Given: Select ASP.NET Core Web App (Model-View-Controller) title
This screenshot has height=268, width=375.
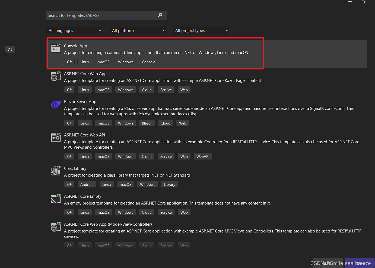Looking at the screenshot, I should point(108,224).
